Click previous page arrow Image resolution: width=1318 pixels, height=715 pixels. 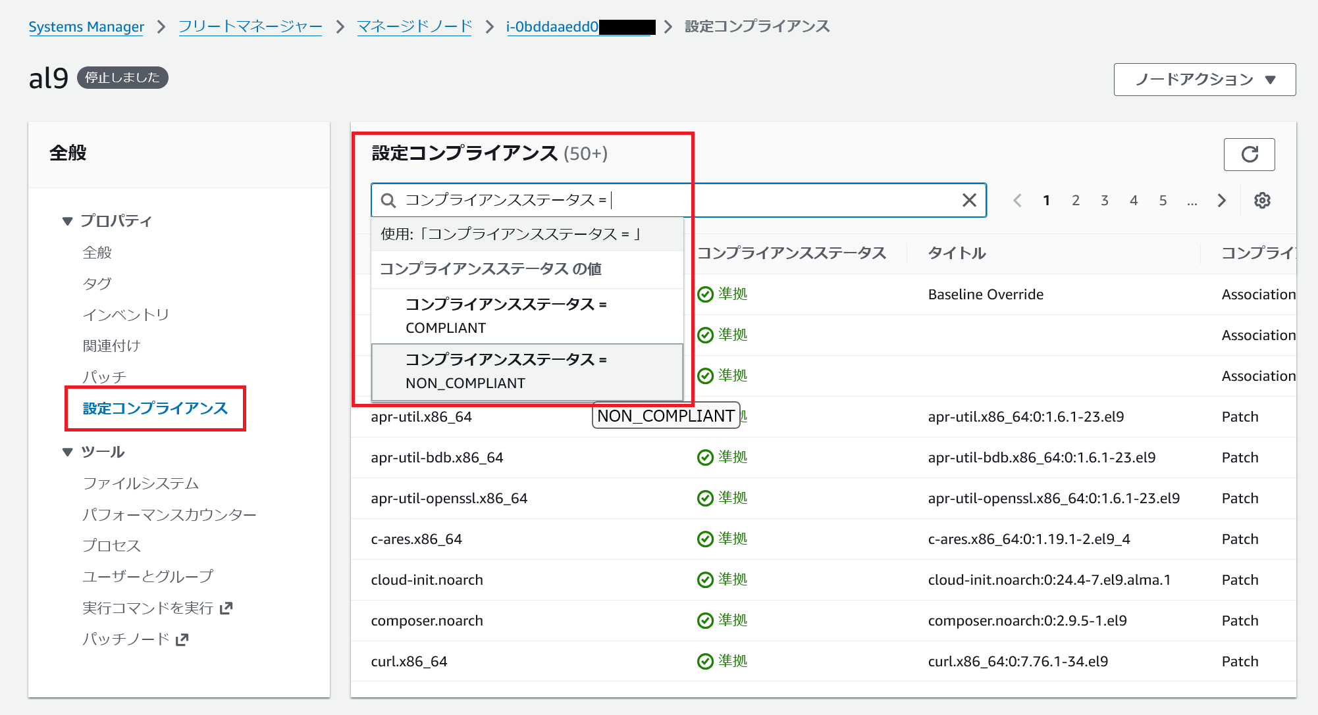[x=1017, y=201]
